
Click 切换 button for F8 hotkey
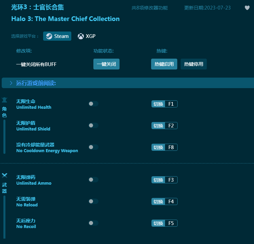pos(158,147)
